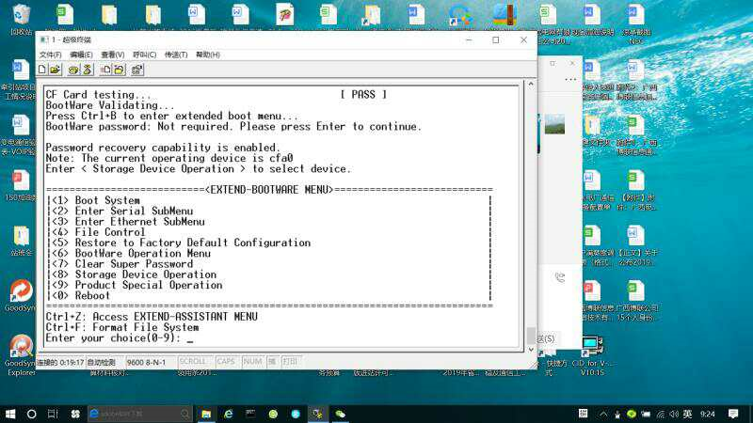The width and height of the screenshot is (753, 423).
Task: Open the Properties toolbar icon
Action: tap(136, 70)
